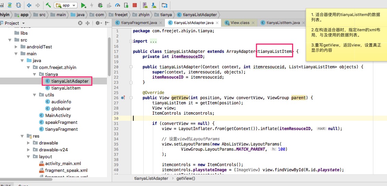387x186 pixels.
Task: Collapse the res folder in tree
Action: click(x=22, y=136)
